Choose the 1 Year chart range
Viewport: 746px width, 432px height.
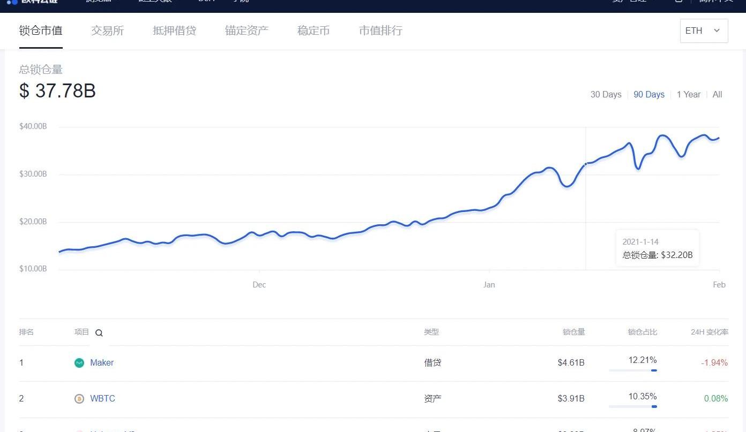click(x=689, y=95)
